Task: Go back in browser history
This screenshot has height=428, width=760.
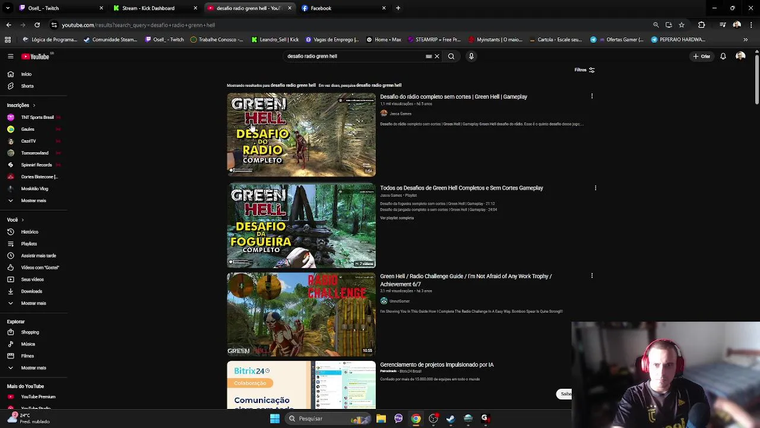Action: coord(8,25)
